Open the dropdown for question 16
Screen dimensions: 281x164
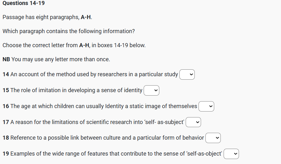coord(206,106)
